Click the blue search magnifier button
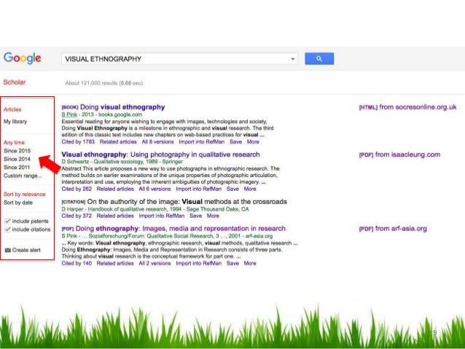The width and height of the screenshot is (465, 349). click(x=319, y=59)
